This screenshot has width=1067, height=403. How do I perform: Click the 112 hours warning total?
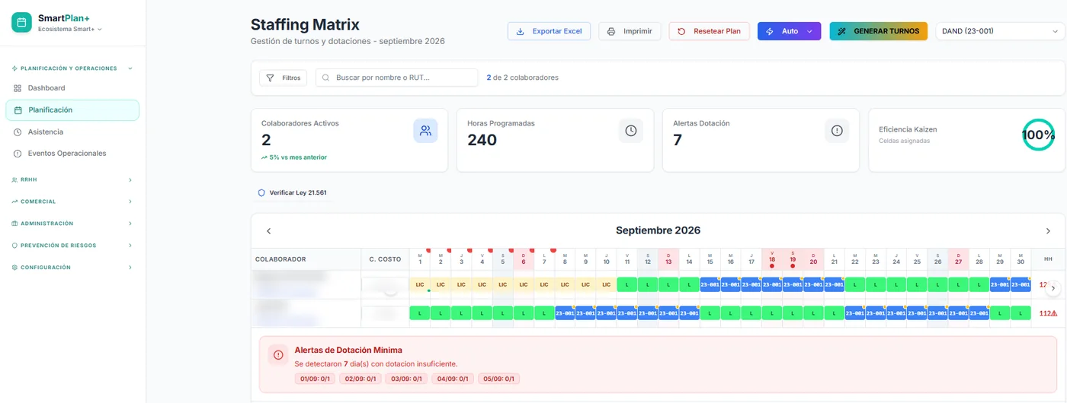pos(1048,313)
